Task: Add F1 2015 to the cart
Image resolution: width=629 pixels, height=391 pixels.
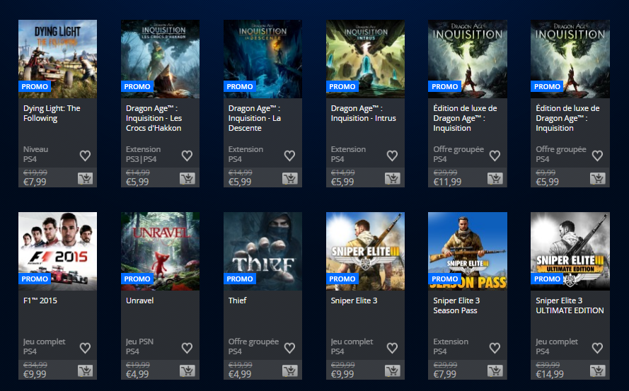Action: tap(85, 370)
